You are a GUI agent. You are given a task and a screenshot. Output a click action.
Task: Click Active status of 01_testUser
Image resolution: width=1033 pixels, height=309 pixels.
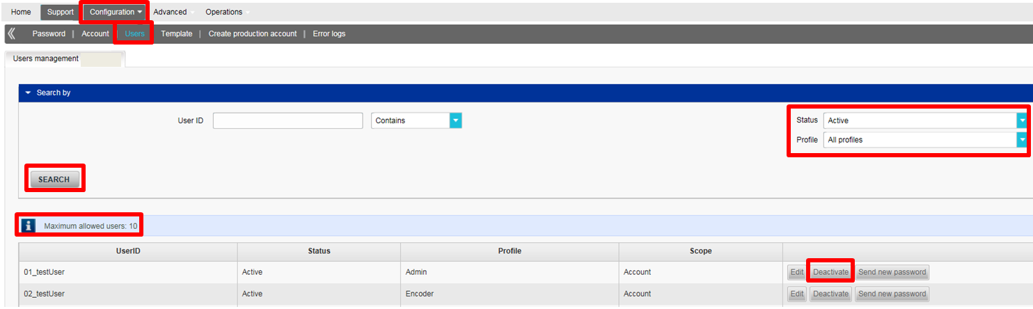click(x=319, y=272)
